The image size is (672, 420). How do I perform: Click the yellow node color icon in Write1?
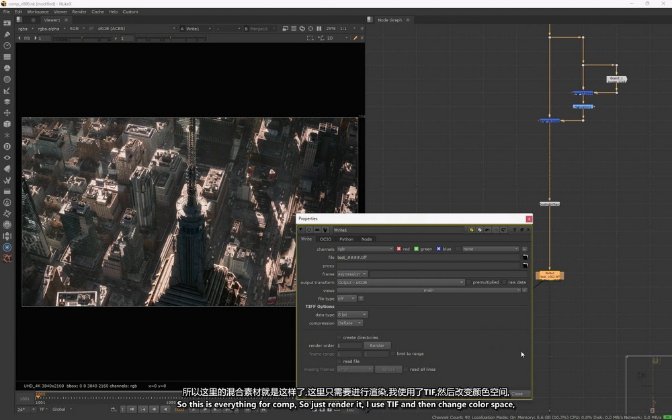point(472,230)
